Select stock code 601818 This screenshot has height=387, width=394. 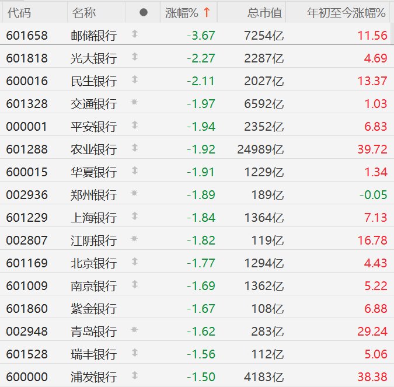(27, 58)
